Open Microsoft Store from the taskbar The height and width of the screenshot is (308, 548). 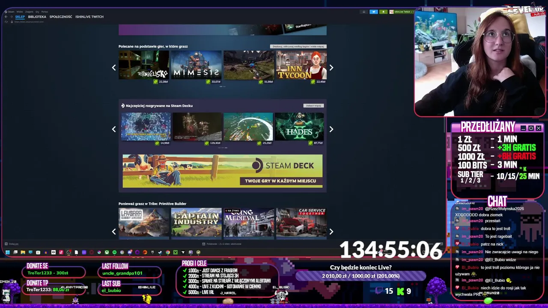[38, 252]
